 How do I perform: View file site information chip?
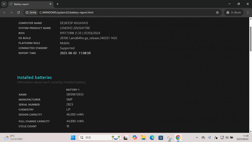tap(31, 12)
